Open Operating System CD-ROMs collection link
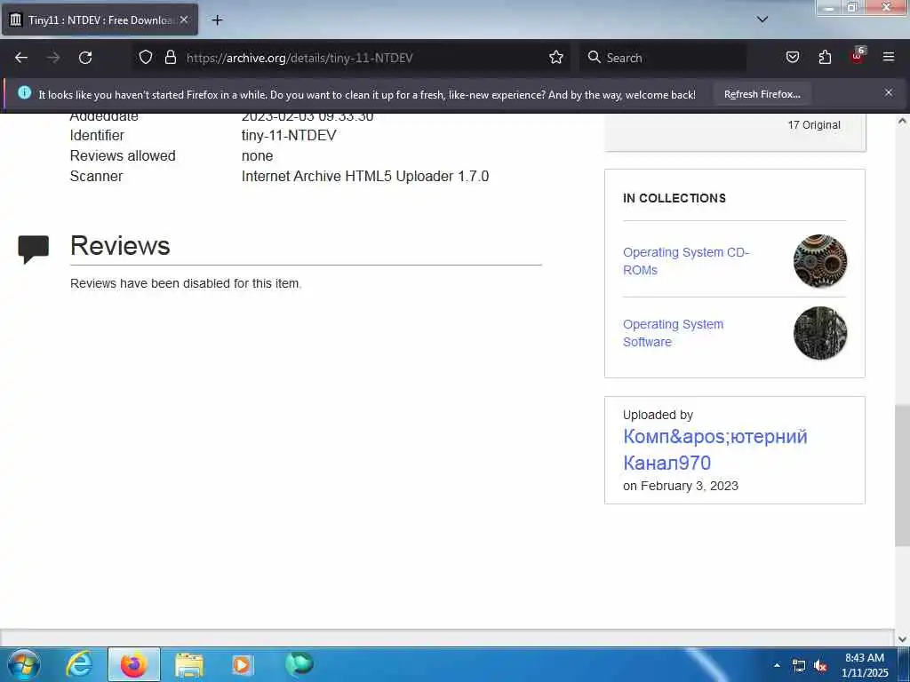910x682 pixels. [686, 261]
